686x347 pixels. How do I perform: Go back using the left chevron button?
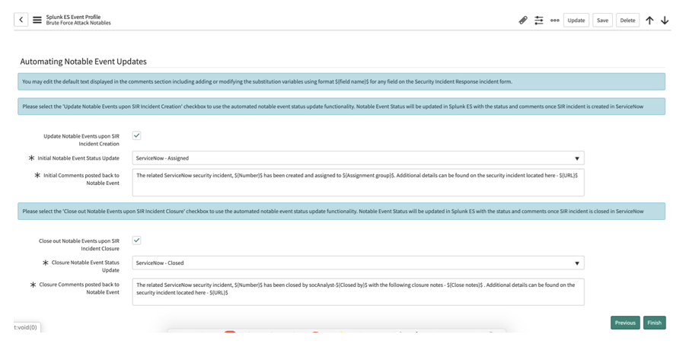click(21, 20)
